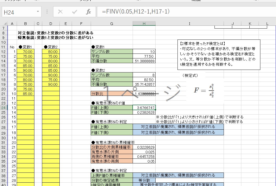Viewport: 276px width, 186px height.
Task: Click the t検定の適用種類 result cell
Action: tap(178, 184)
